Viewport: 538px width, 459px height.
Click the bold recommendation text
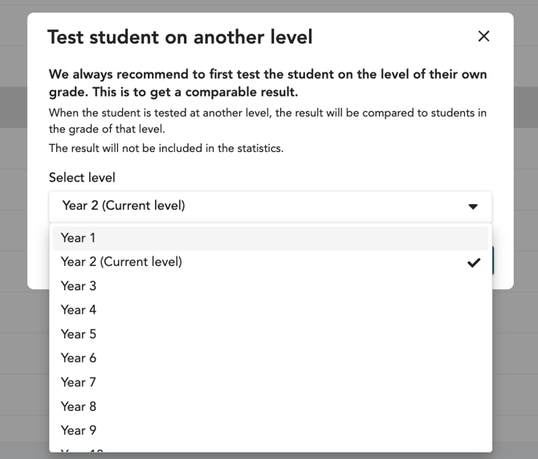(x=267, y=83)
